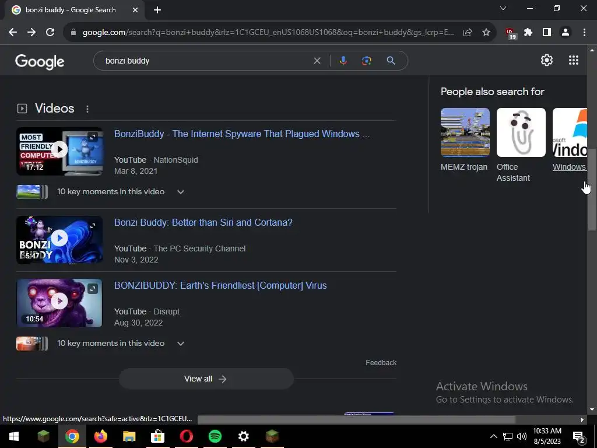Click the horizontal scrollbar thumb
This screenshot has width=597, height=448.
click(x=356, y=419)
